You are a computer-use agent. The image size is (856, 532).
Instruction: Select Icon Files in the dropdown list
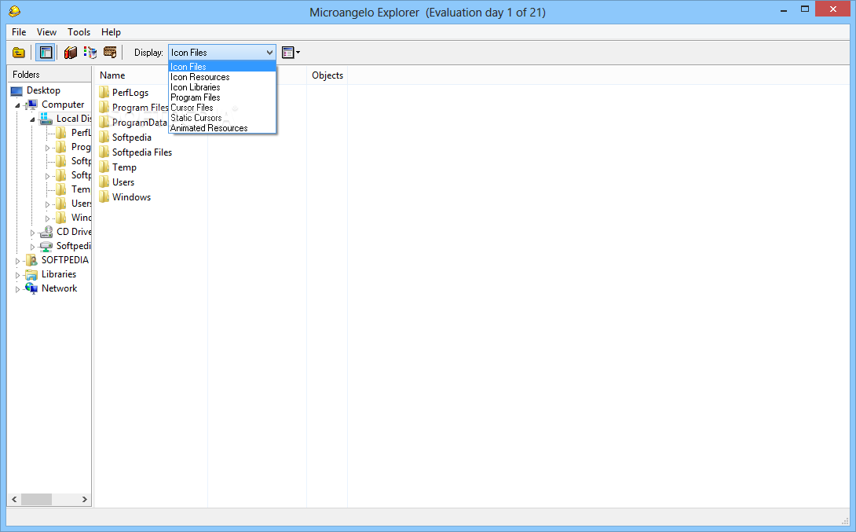pyautogui.click(x=222, y=67)
